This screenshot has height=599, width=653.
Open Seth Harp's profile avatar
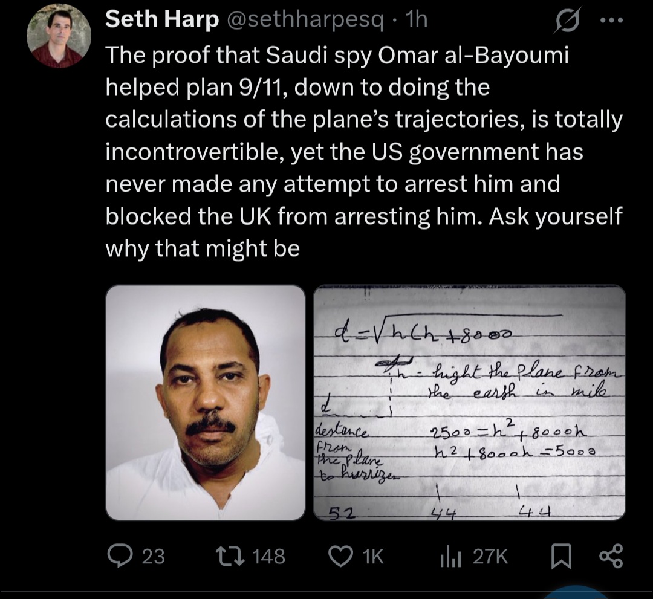(59, 36)
